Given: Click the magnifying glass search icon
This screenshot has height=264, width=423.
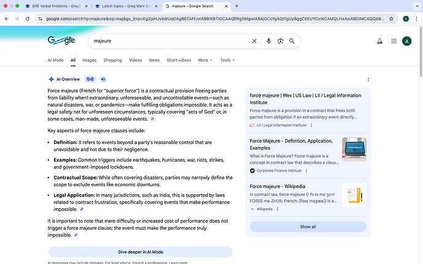Looking at the screenshot, I should coord(292,41).
